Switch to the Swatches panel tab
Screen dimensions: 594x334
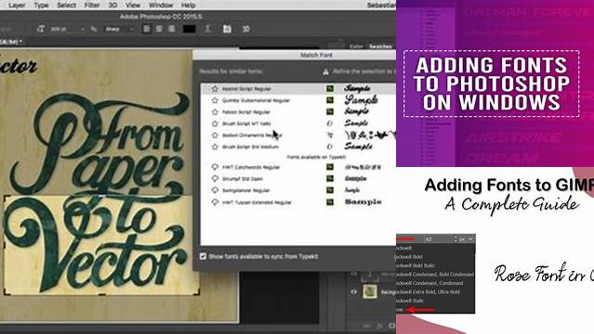pyautogui.click(x=380, y=46)
